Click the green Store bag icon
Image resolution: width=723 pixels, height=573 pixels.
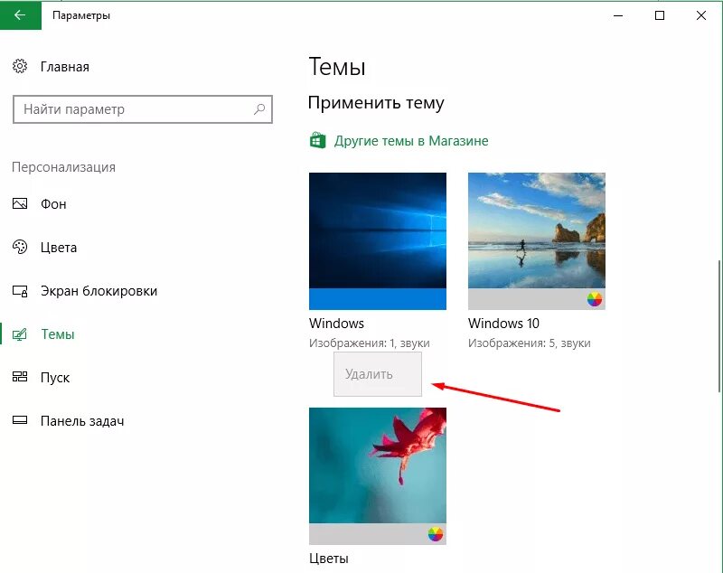pyautogui.click(x=317, y=140)
